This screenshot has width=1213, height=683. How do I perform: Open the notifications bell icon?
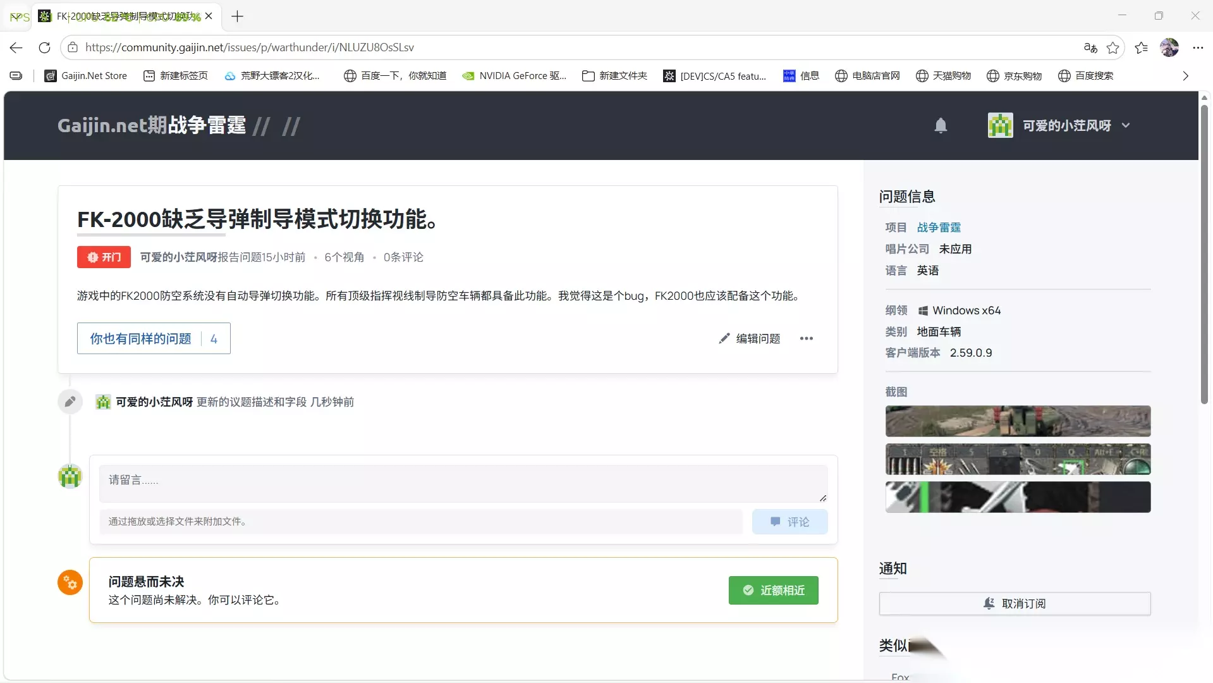click(x=941, y=125)
